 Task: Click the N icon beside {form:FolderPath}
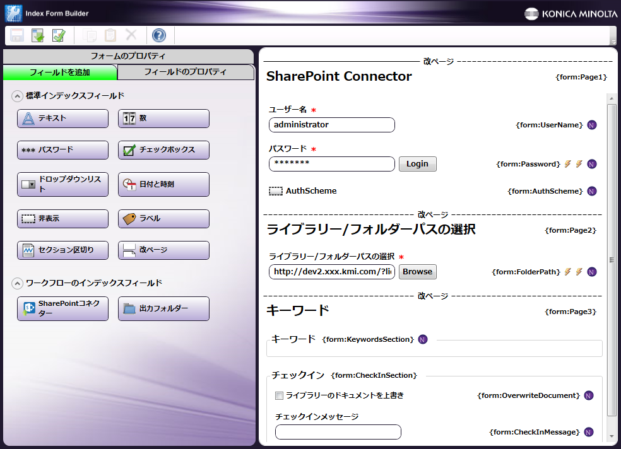pyautogui.click(x=592, y=272)
